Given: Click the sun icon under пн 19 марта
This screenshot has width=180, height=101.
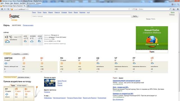Looking at the screenshot, I should pyautogui.click(x=62, y=63).
